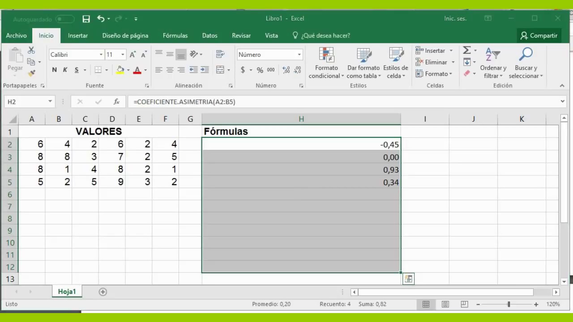Open Estilos de celda gallery
The height and width of the screenshot is (322, 573).
[396, 63]
